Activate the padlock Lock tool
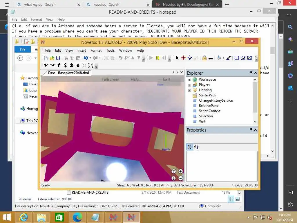 204,58
